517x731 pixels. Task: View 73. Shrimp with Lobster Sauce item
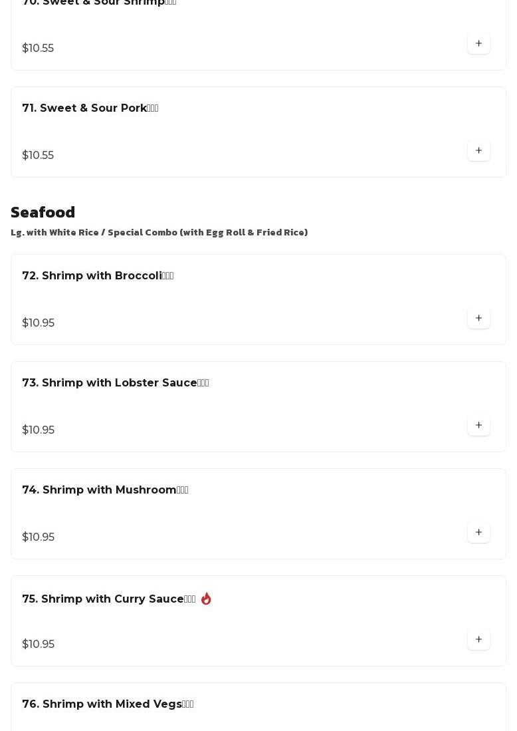pyautogui.click(x=115, y=383)
